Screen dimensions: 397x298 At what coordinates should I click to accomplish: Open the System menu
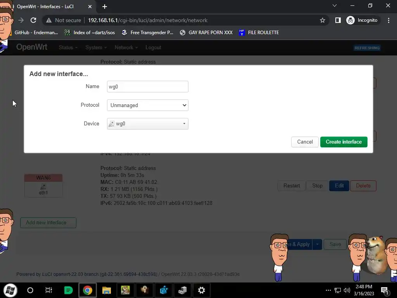point(96,48)
